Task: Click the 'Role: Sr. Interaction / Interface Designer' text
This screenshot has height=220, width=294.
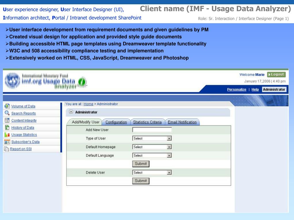Action: pos(243,19)
